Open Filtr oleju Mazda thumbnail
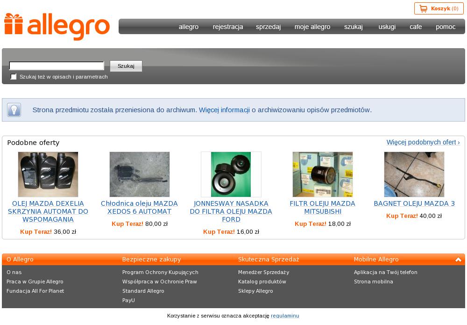The height and width of the screenshot is (325, 467). 323,174
